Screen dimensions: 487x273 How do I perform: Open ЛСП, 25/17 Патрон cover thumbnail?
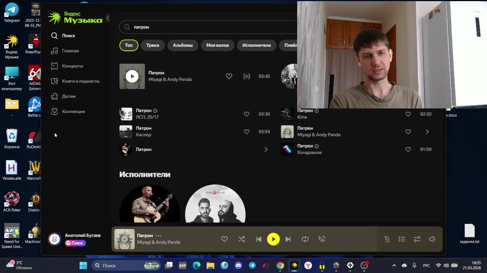pyautogui.click(x=126, y=114)
